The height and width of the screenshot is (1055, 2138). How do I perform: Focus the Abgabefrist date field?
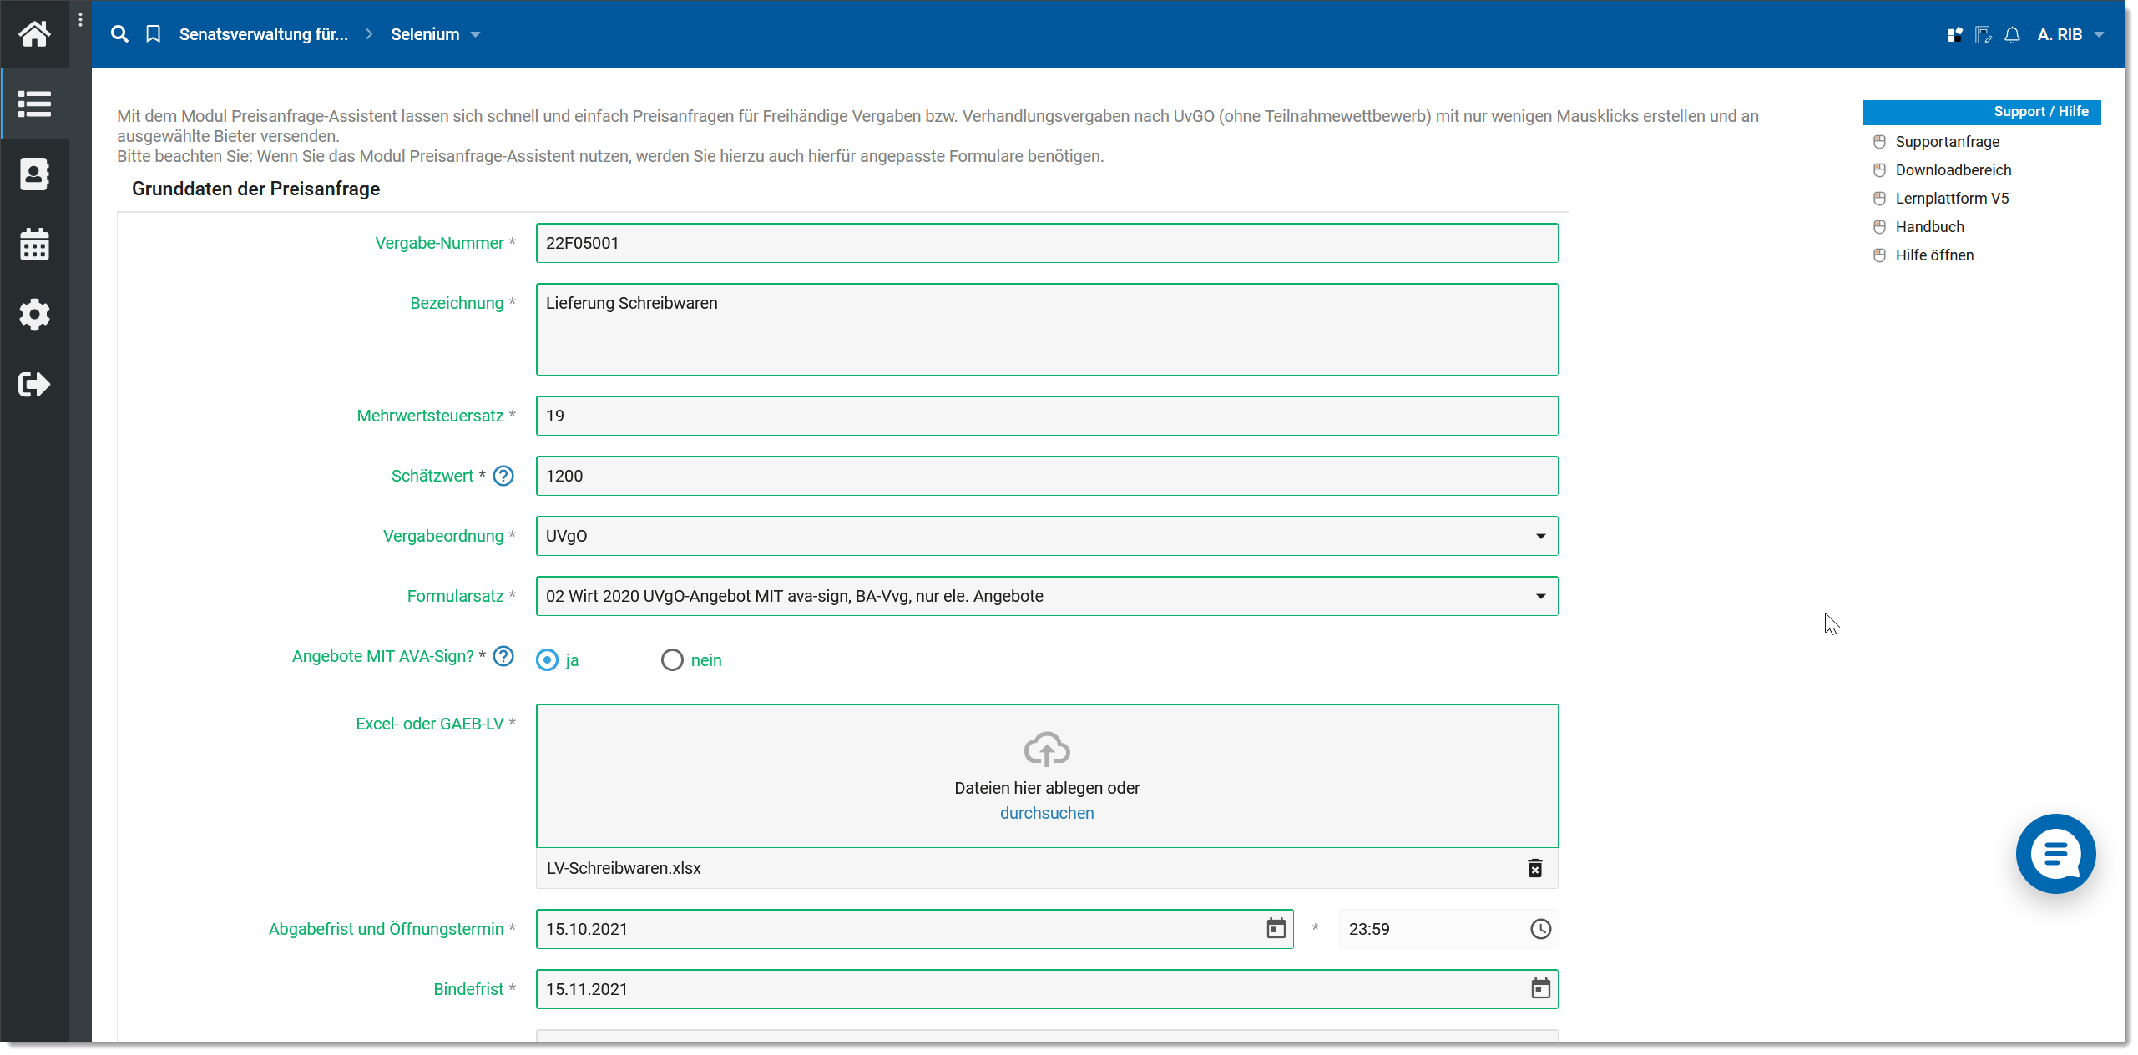[914, 929]
